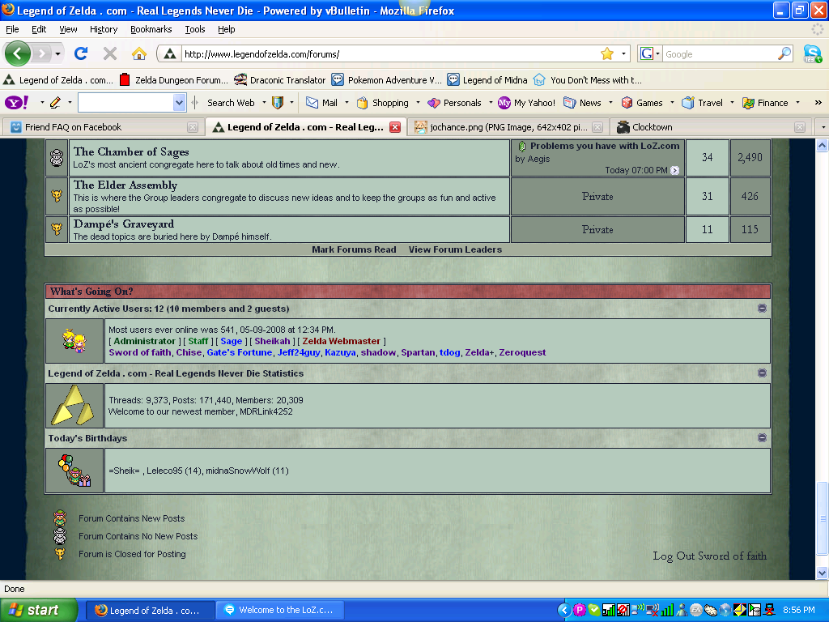Click go-to-last-post icon beside Today 07:00 PM
Screen dimensions: 829x622
674,170
